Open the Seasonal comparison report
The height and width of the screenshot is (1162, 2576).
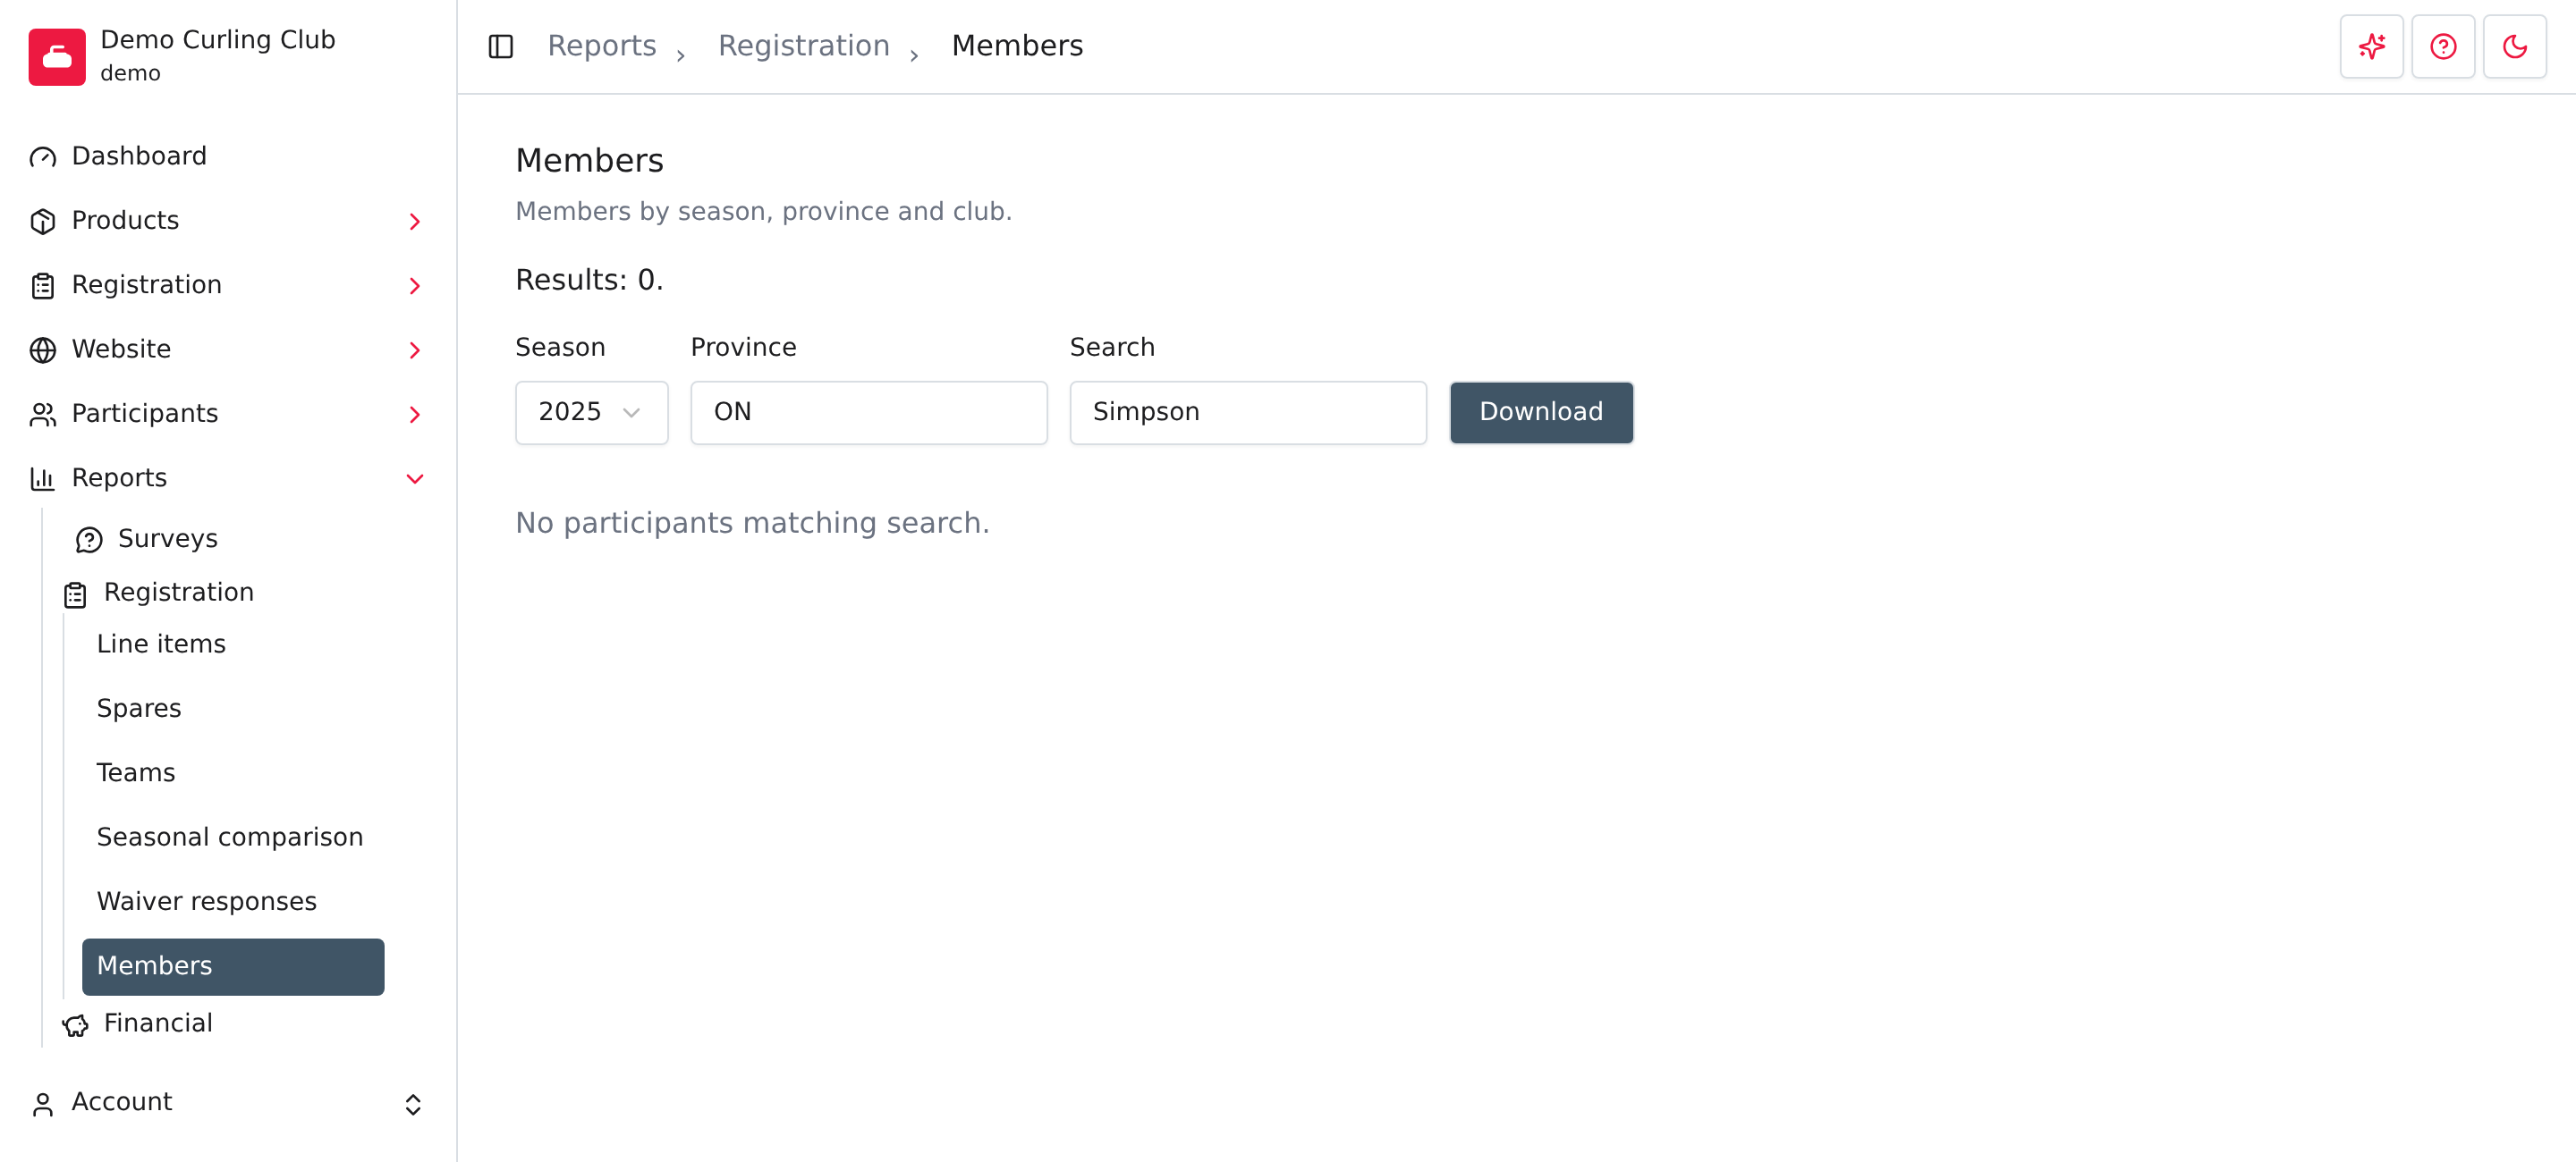click(230, 838)
